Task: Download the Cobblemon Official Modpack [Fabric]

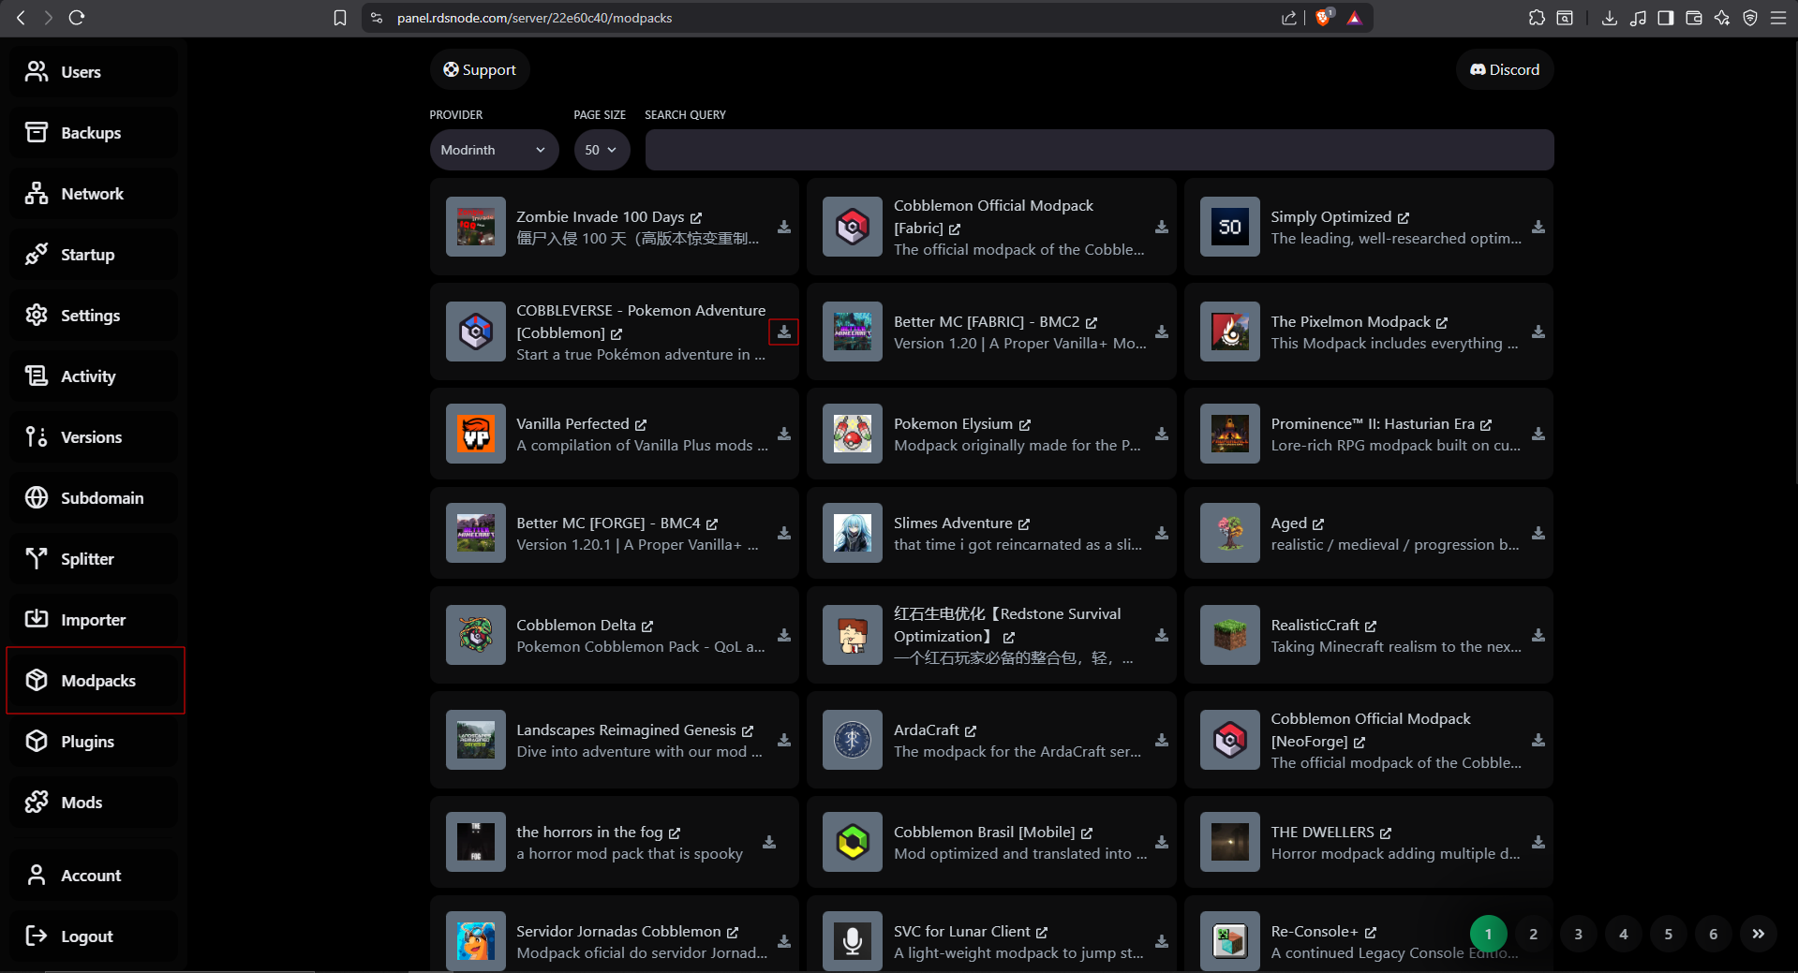Action: 1162,227
